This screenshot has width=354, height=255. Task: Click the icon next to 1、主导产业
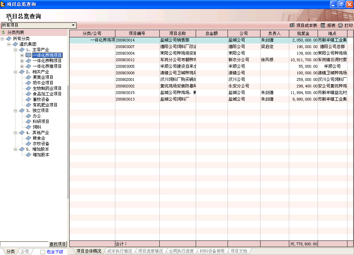pos(22,50)
